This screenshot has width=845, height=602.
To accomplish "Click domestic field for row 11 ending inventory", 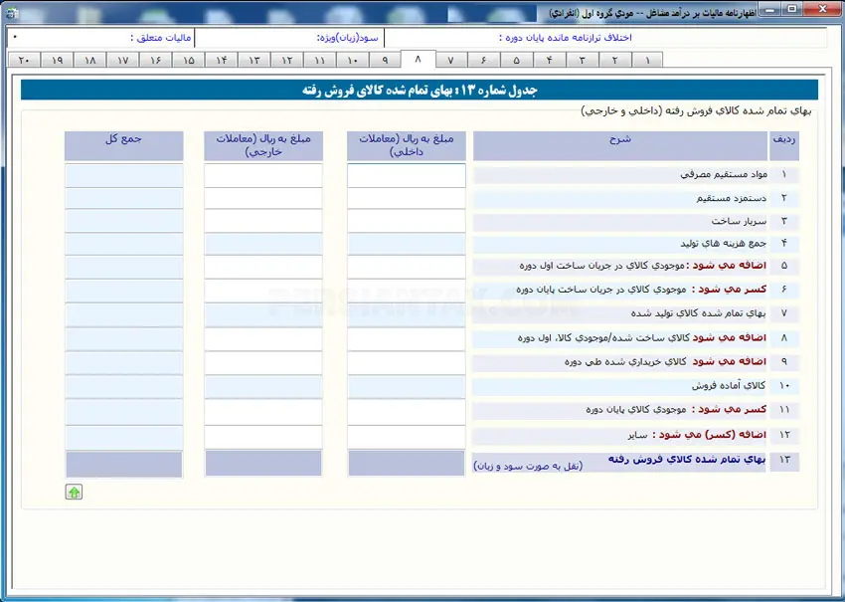I will [x=407, y=412].
